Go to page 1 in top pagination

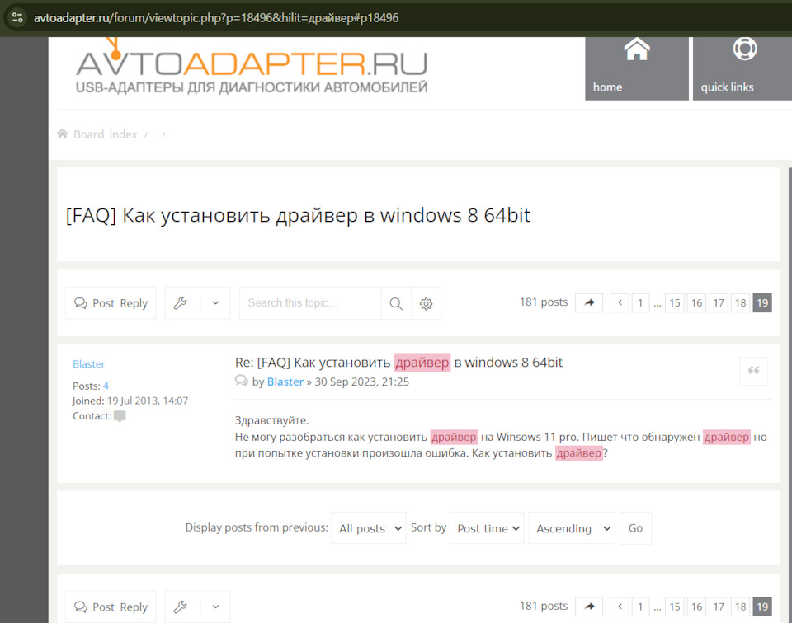click(640, 302)
